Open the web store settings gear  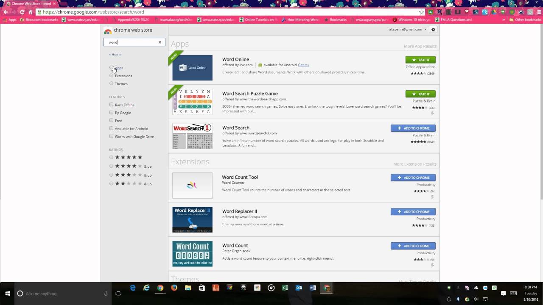tap(433, 29)
